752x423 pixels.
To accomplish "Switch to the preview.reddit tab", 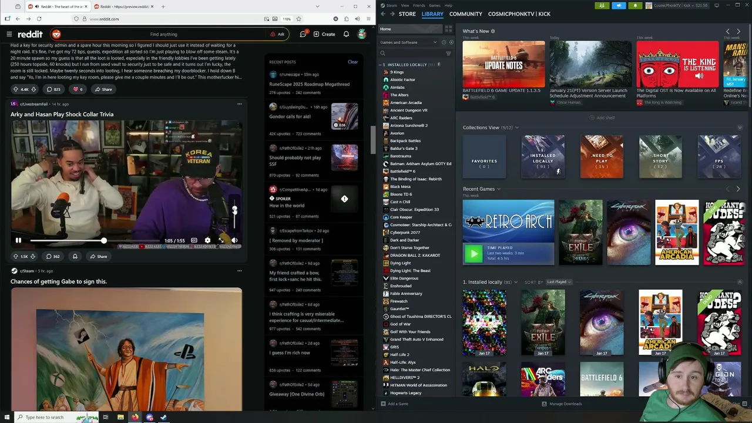I will point(123,6).
